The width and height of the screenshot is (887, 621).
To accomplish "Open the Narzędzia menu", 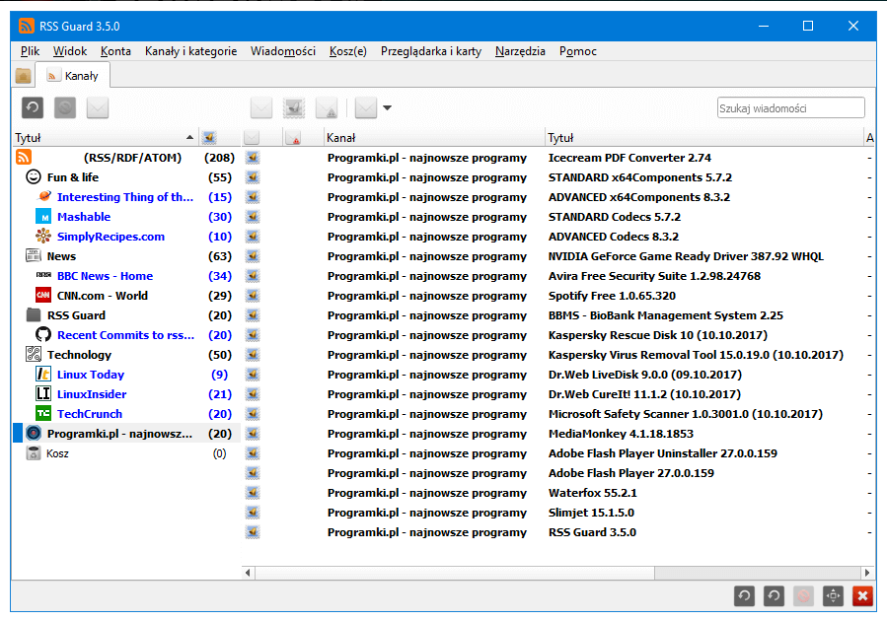I will [x=520, y=51].
